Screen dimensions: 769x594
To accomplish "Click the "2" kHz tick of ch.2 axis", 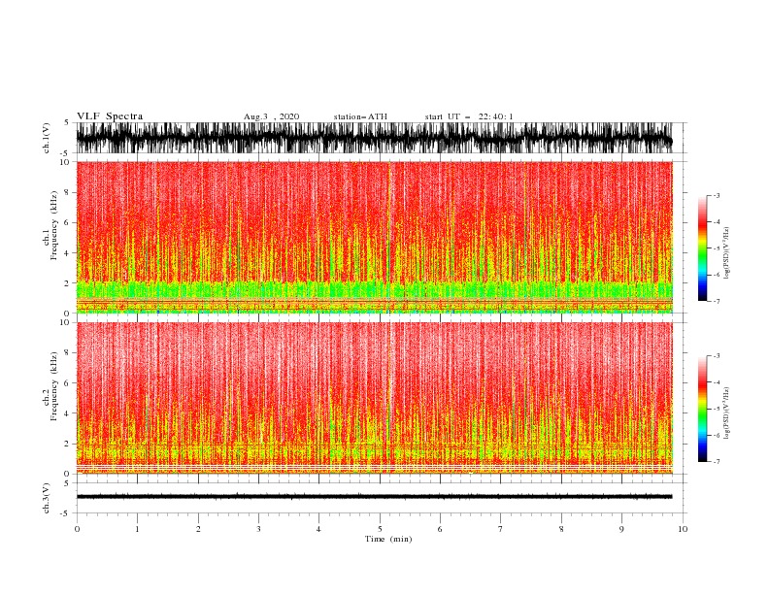I will pyautogui.click(x=67, y=444).
